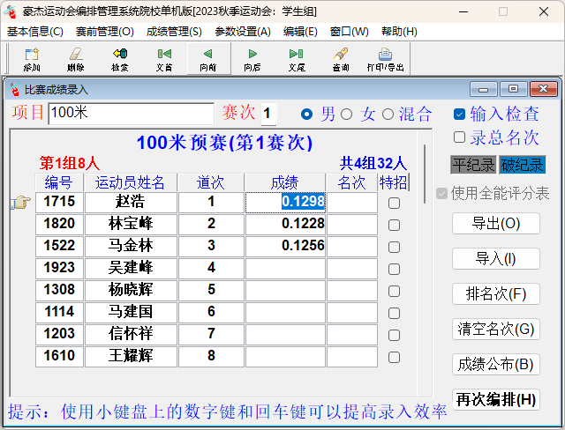This screenshot has width=565, height=430.
Task: Click 林宝峰's 成绩 cell 0.1228
Action: (x=285, y=225)
